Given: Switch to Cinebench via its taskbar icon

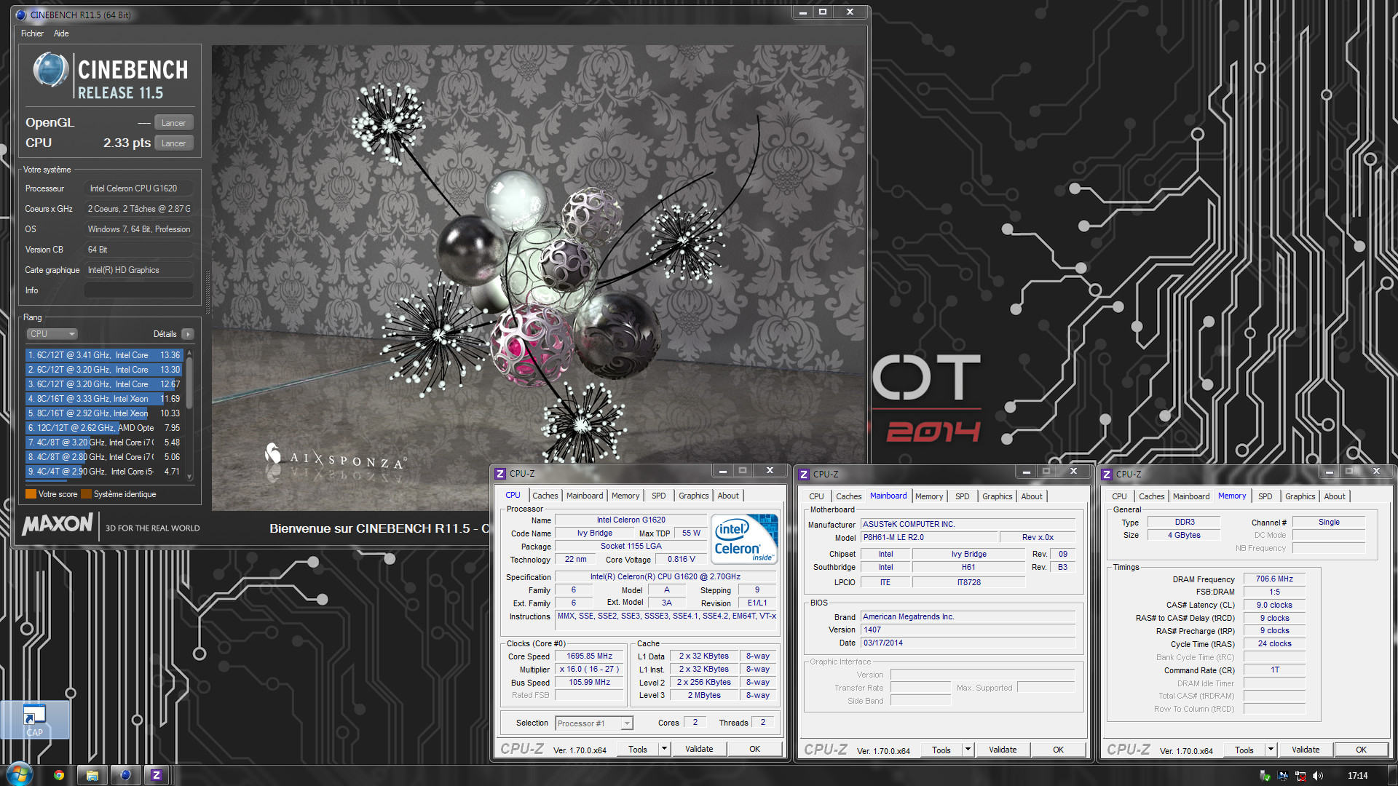Looking at the screenshot, I should pos(125,775).
